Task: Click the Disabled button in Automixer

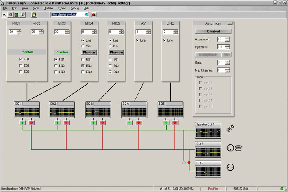Action: [213, 31]
